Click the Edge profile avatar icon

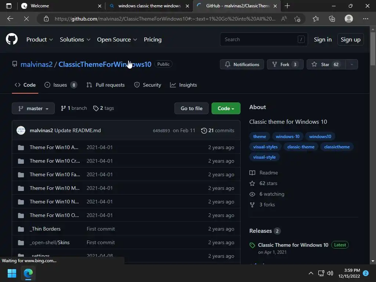(x=349, y=18)
